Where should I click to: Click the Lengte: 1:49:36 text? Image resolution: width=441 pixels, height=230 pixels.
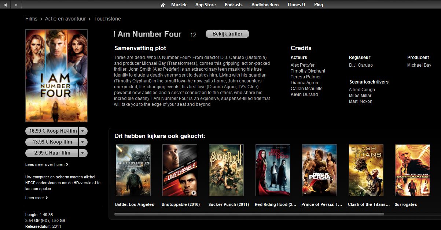pos(39,215)
